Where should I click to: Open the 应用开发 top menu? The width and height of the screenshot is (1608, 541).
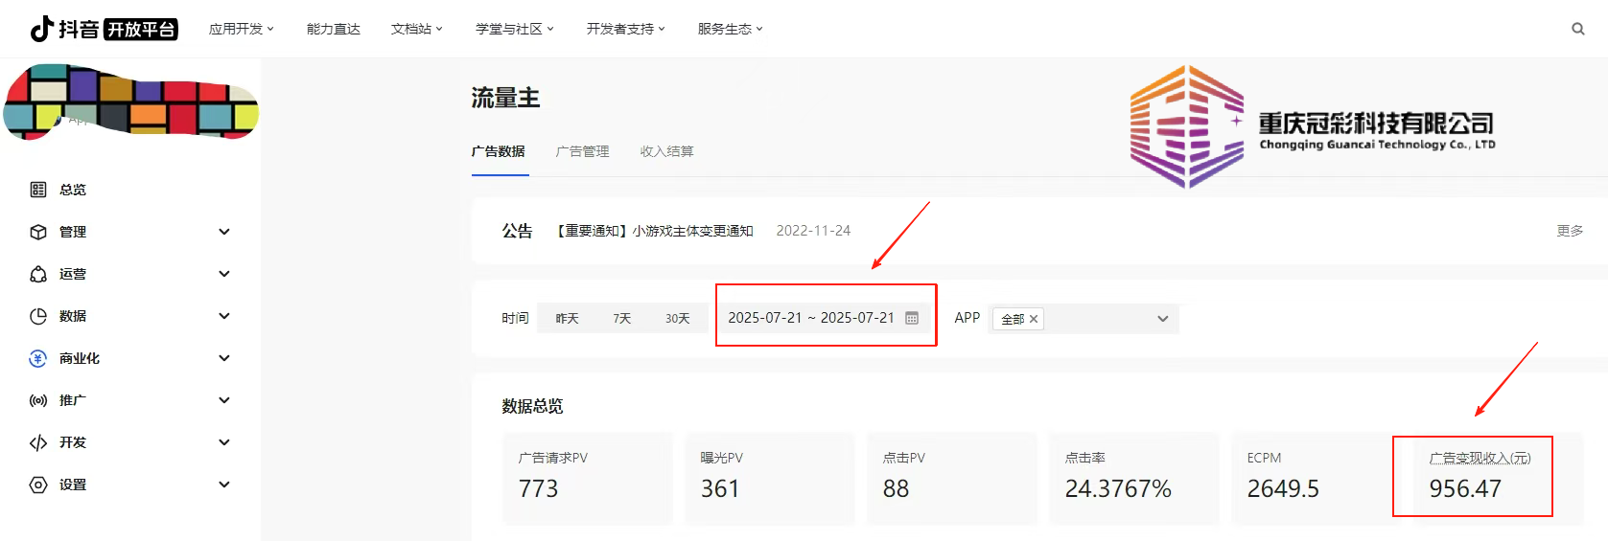pos(242,29)
